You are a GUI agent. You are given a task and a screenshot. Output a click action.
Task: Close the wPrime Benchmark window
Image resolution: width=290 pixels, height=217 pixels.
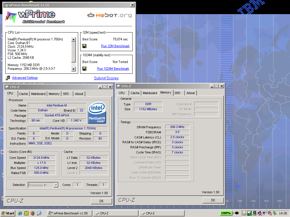tap(133, 5)
